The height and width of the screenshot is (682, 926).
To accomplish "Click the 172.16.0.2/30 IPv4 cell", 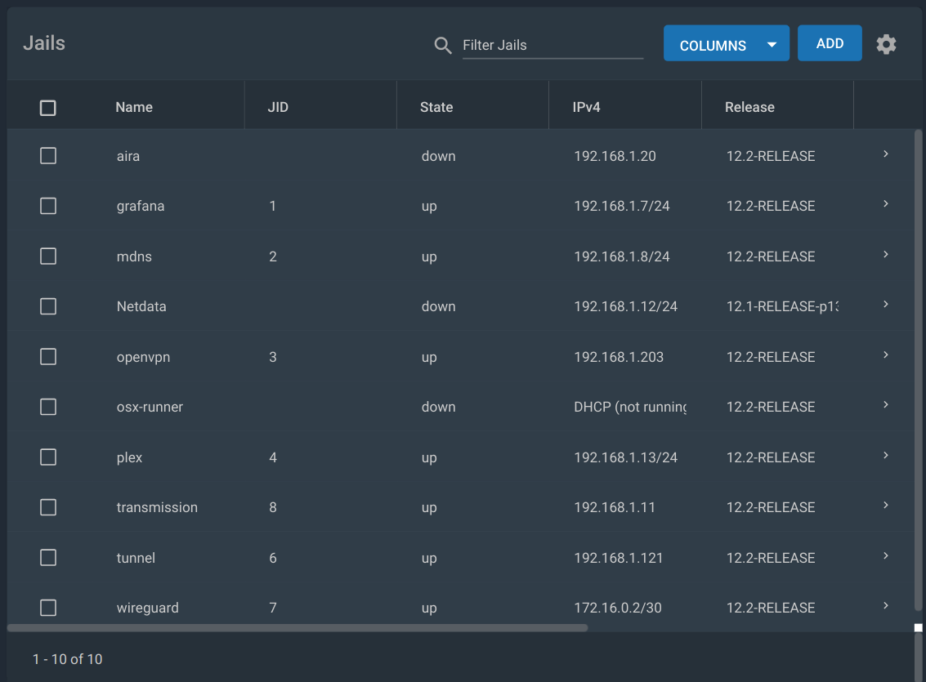I will coord(618,608).
